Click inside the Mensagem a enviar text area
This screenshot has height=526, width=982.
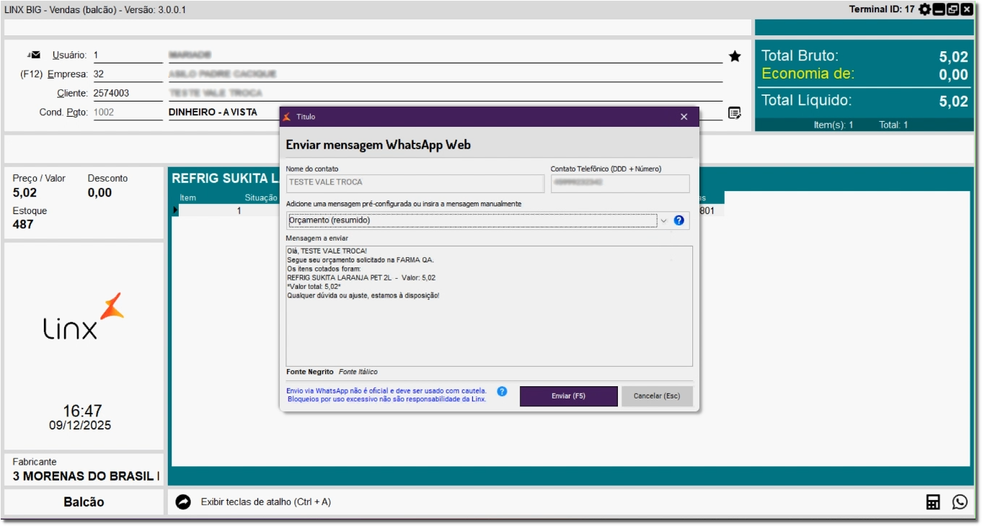(489, 306)
